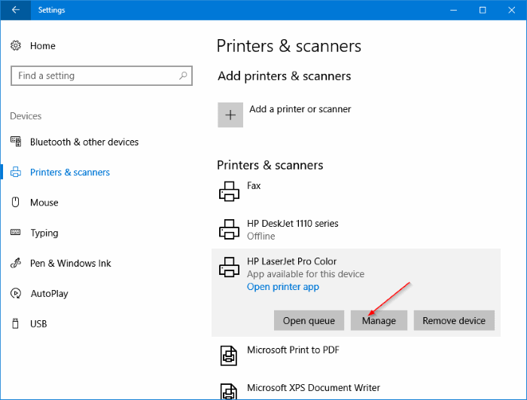Open the Home settings page
The width and height of the screenshot is (527, 400).
coord(43,46)
